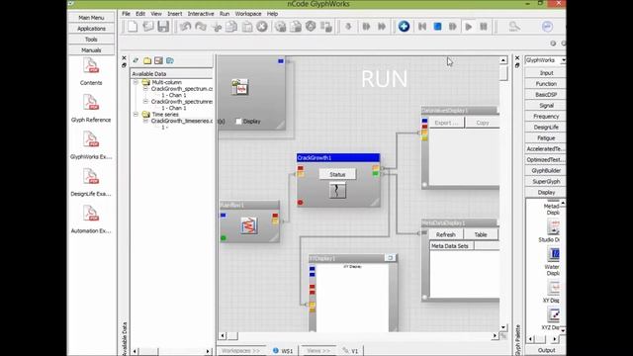The width and height of the screenshot is (633, 356).
Task: Click the pencil icon above Available Data
Action: pyautogui.click(x=136, y=60)
